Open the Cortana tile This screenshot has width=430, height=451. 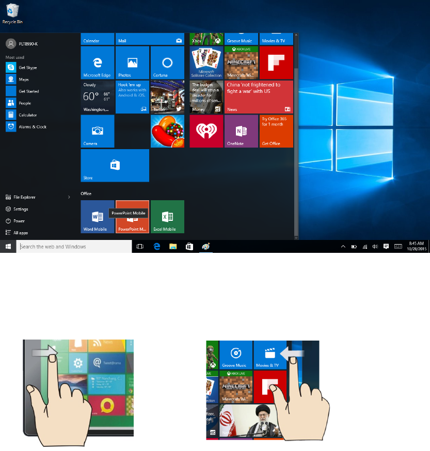click(x=168, y=63)
